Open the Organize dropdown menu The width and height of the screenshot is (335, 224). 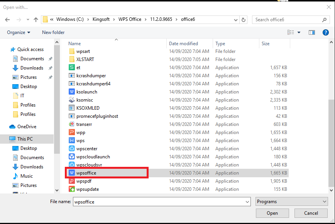(19, 32)
